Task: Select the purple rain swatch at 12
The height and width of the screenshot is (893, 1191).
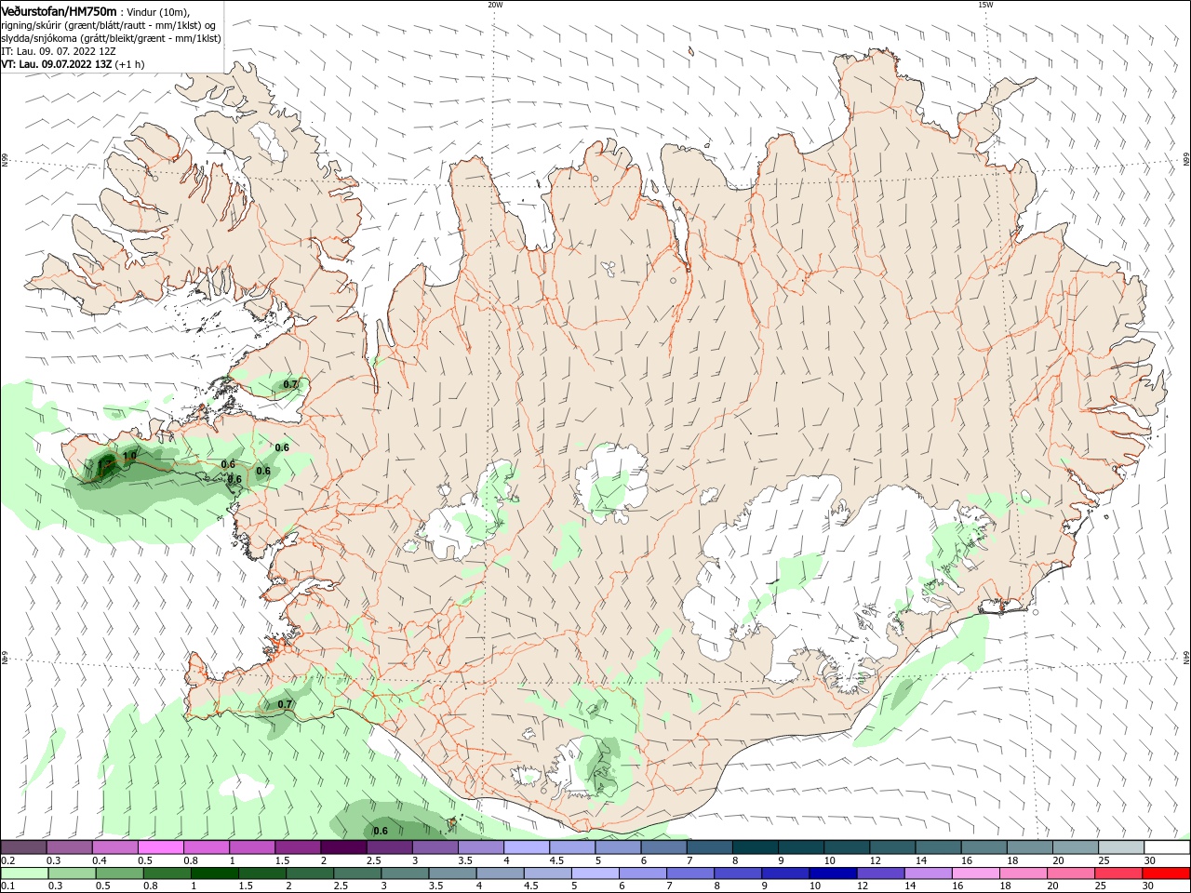Action: click(879, 873)
